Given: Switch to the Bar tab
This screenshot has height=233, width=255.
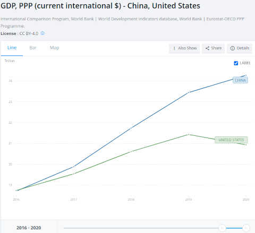Looking at the screenshot, I should [x=33, y=48].
